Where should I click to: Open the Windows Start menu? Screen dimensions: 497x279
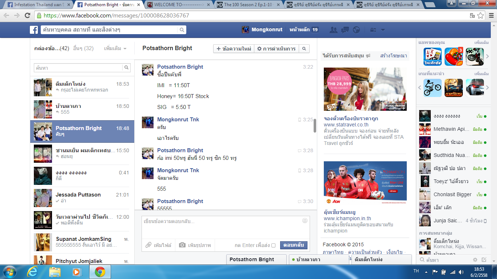9,271
